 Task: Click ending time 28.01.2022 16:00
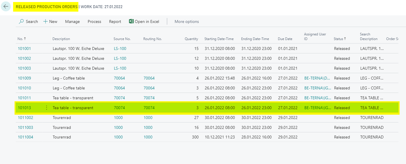pyautogui.click(x=256, y=137)
